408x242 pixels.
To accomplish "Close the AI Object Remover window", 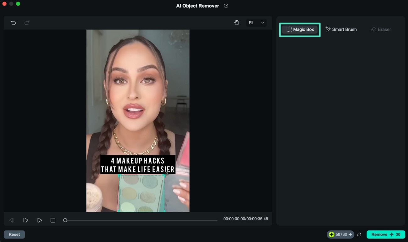I will tap(4, 4).
